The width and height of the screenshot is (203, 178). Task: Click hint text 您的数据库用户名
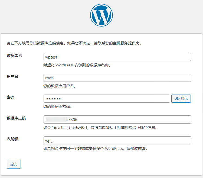point(60,86)
